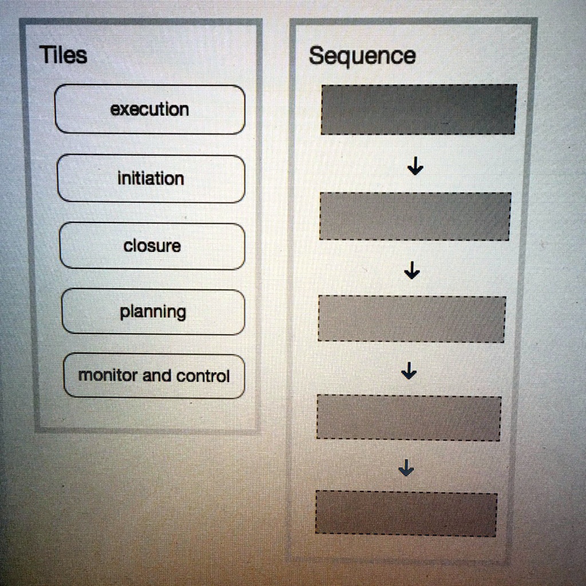The width and height of the screenshot is (586, 586).
Task: Click the fifth sequence drop slot
Action: tap(406, 513)
